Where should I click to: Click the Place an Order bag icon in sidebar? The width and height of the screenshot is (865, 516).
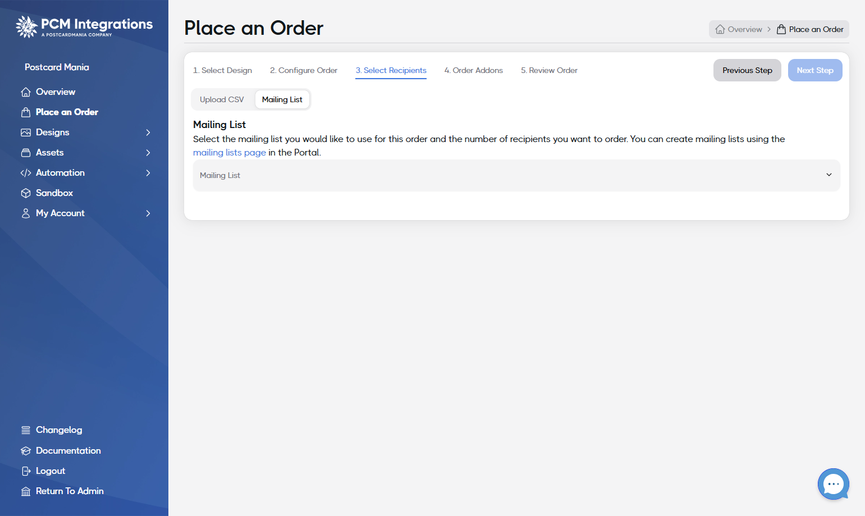point(26,112)
